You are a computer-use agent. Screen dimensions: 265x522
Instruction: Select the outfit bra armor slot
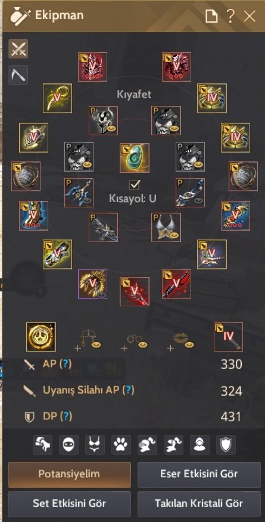[166, 228]
